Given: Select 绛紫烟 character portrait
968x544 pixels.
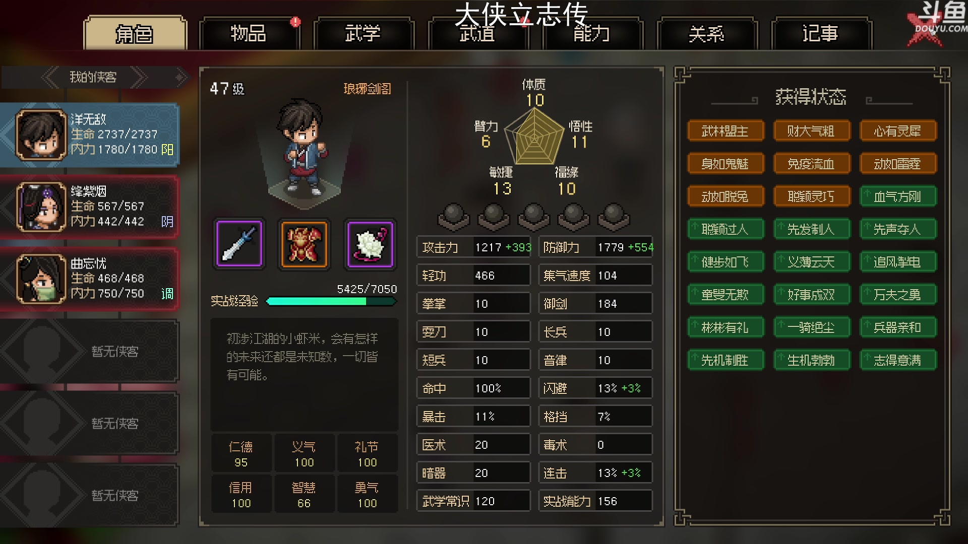Looking at the screenshot, I should pos(41,207).
